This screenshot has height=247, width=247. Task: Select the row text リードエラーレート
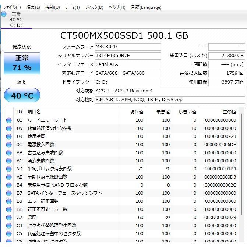click(x=47, y=120)
